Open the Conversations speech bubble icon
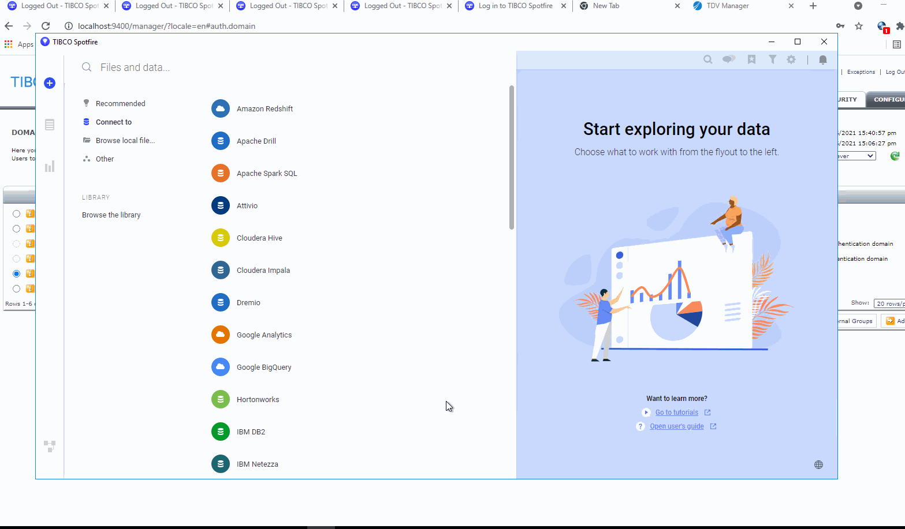 click(729, 59)
